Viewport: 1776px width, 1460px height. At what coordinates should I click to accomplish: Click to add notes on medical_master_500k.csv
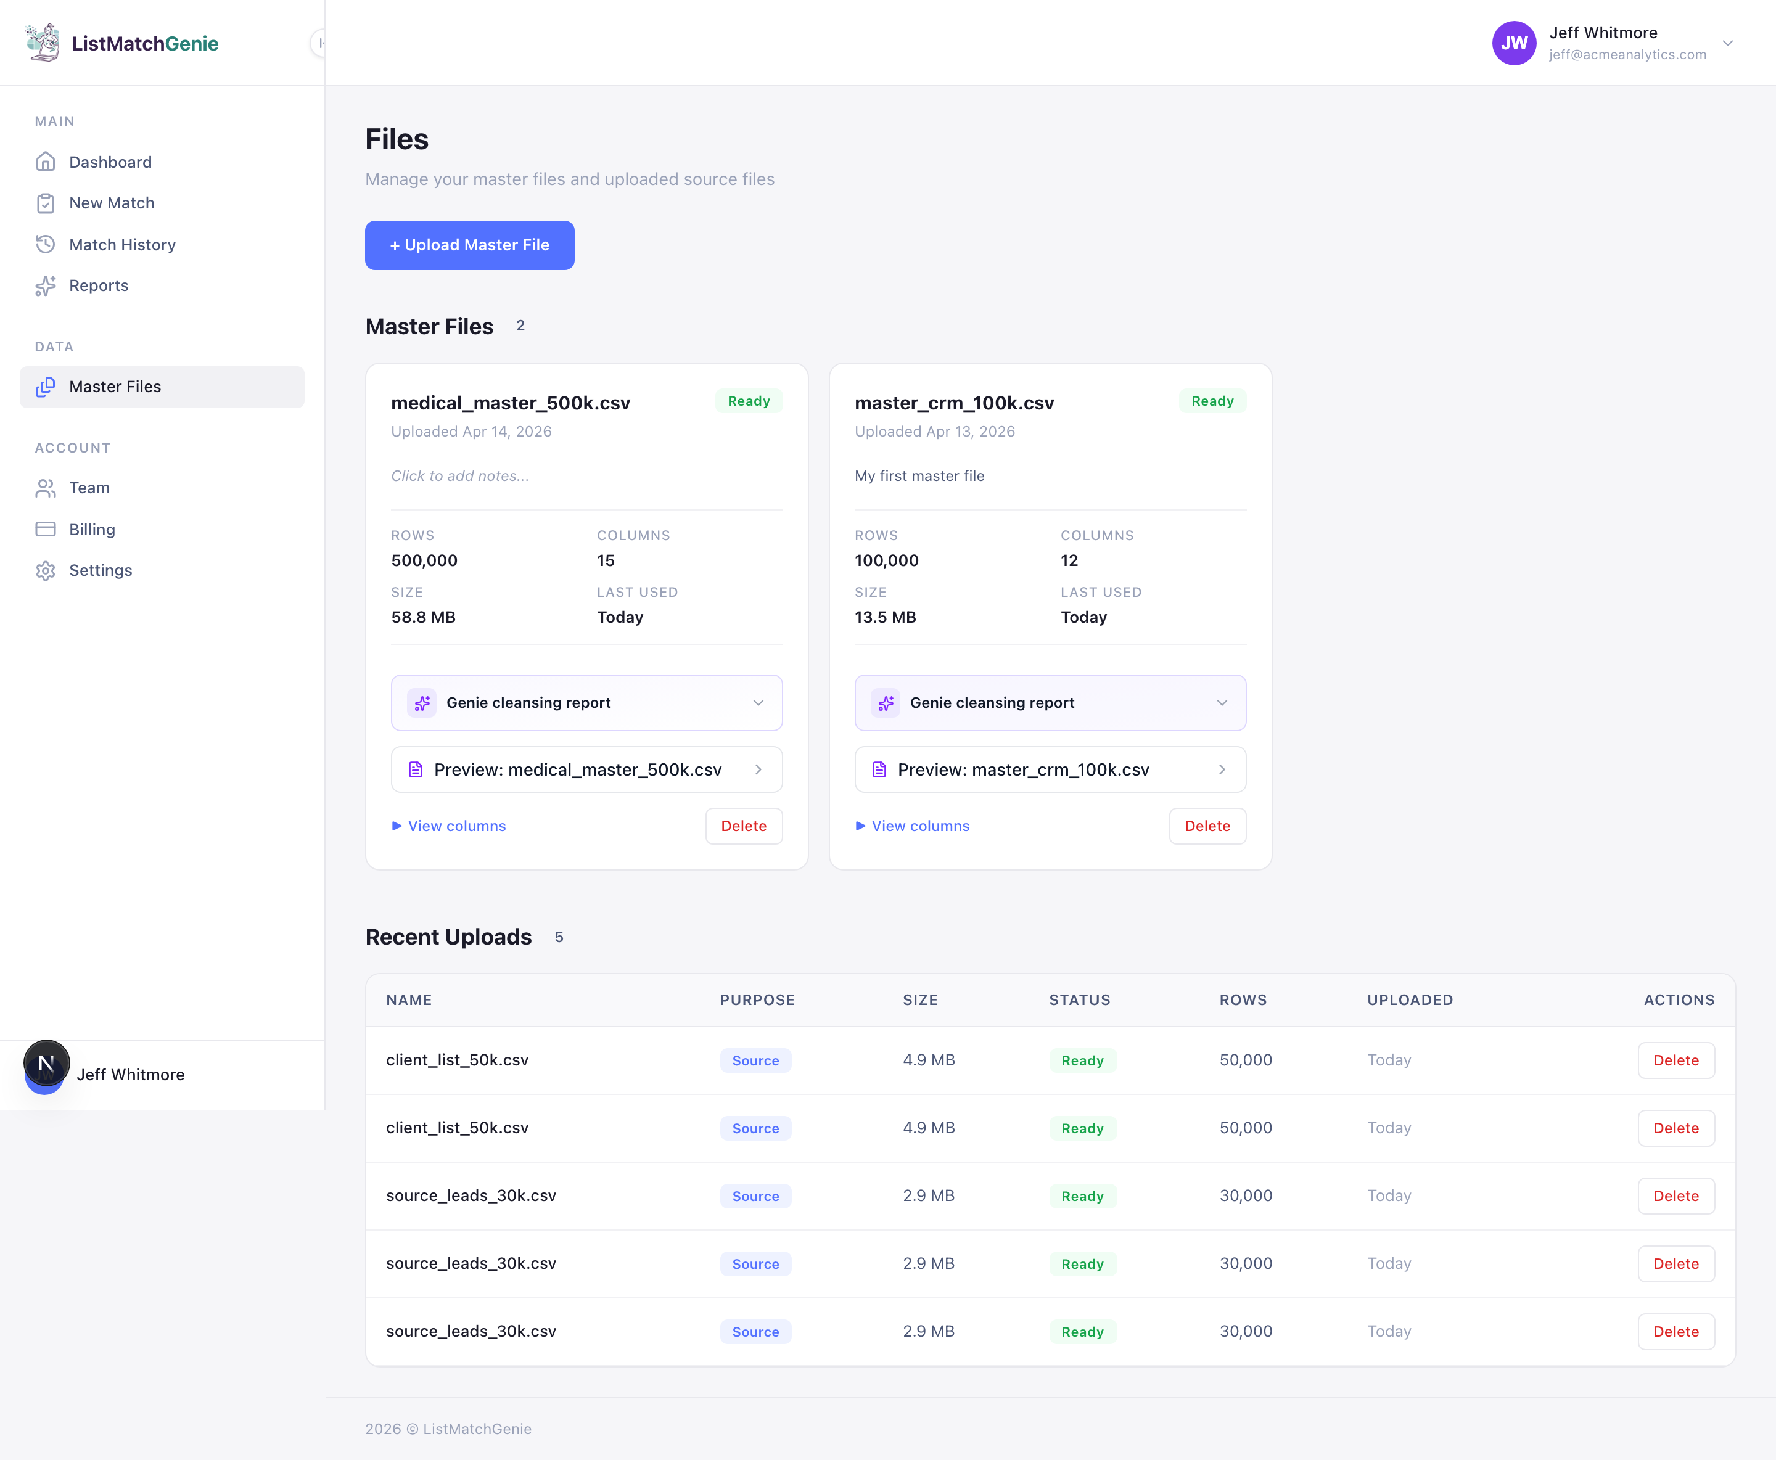[x=460, y=476]
